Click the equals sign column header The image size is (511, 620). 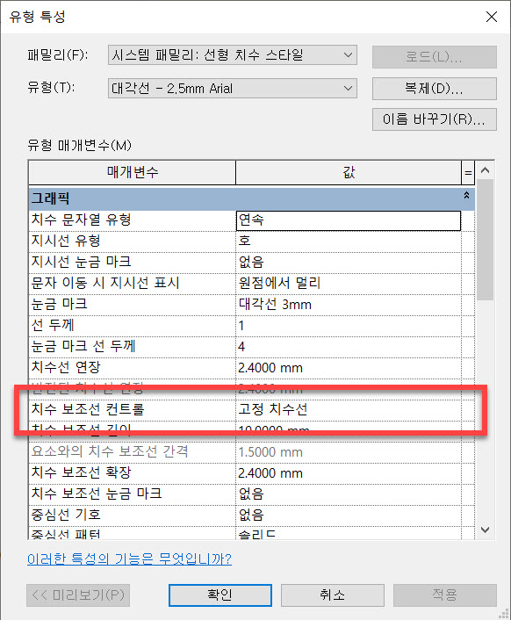click(468, 172)
